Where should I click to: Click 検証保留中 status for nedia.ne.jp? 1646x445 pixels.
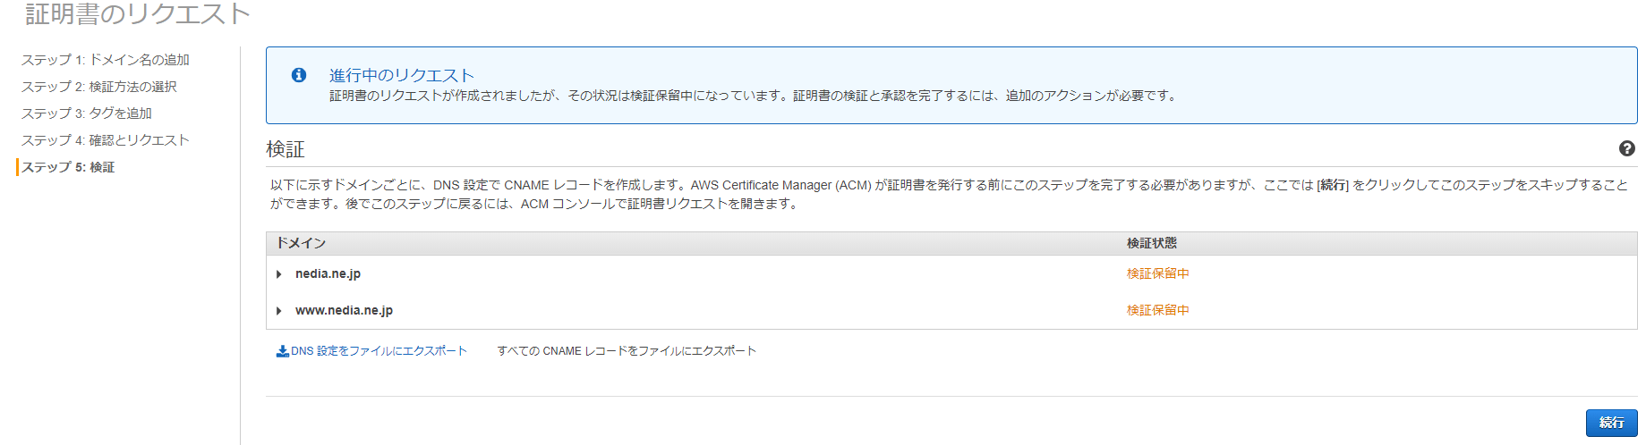[1157, 273]
